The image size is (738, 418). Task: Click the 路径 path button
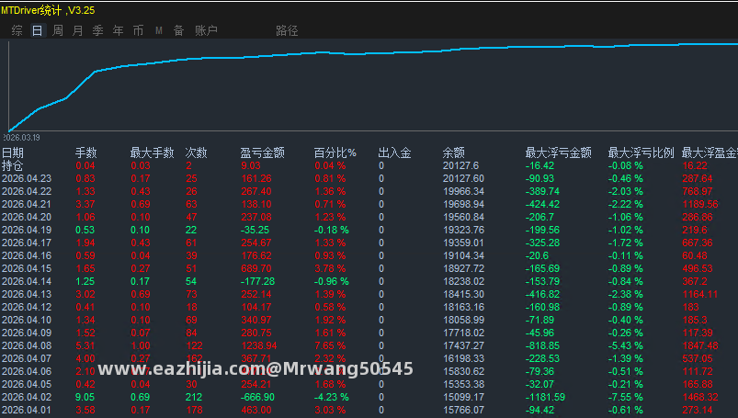[287, 30]
